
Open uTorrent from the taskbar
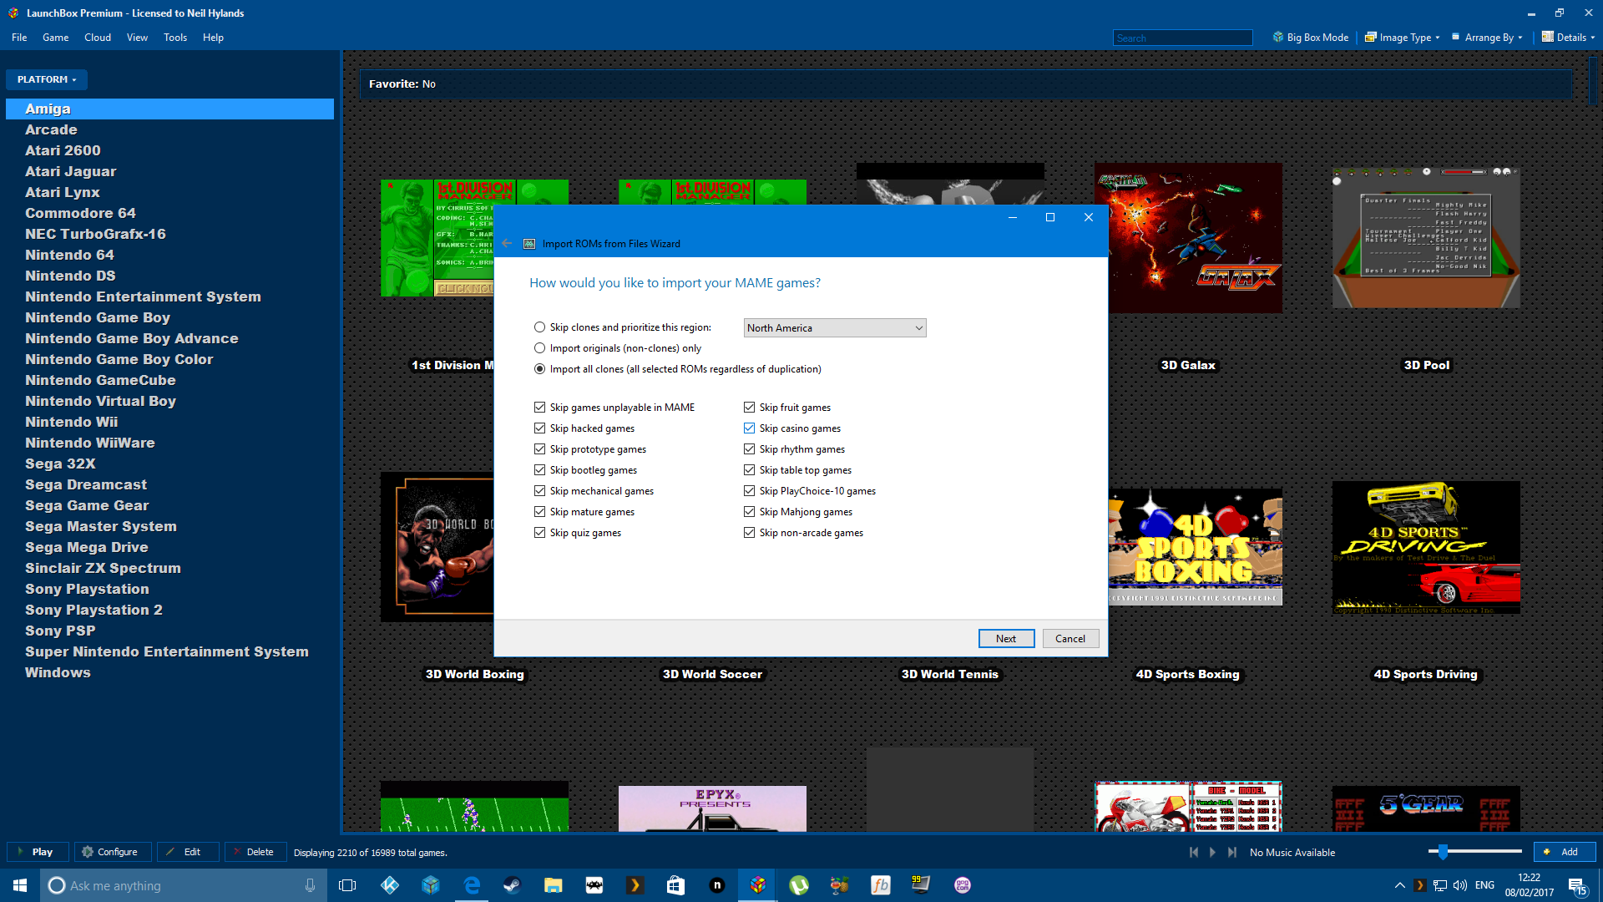799,885
